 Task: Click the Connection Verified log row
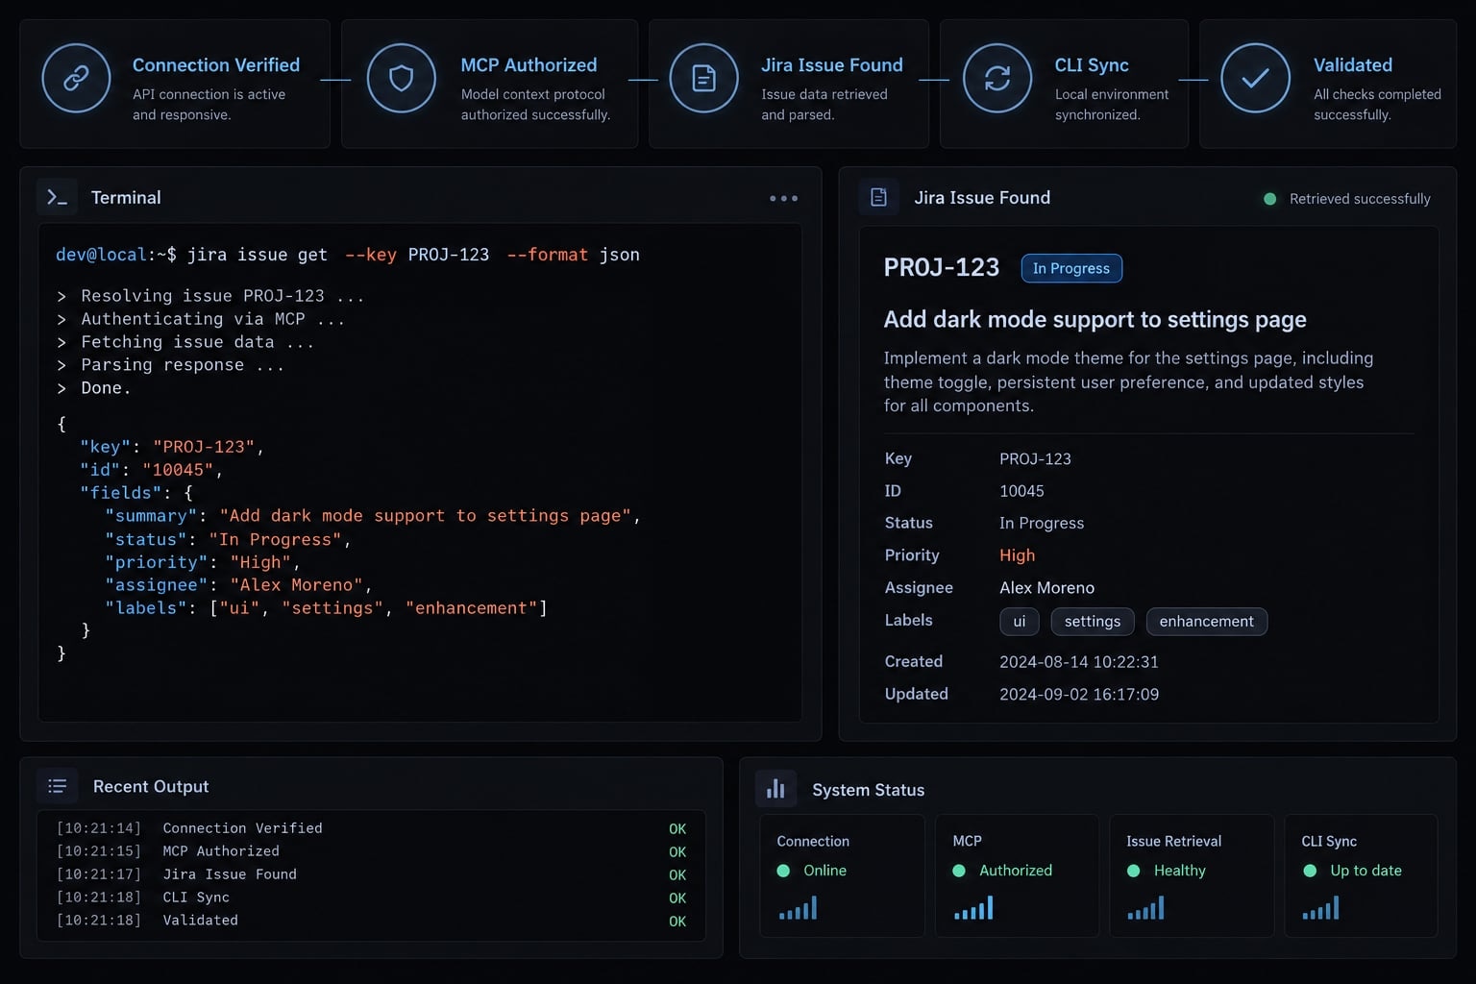[x=371, y=828]
